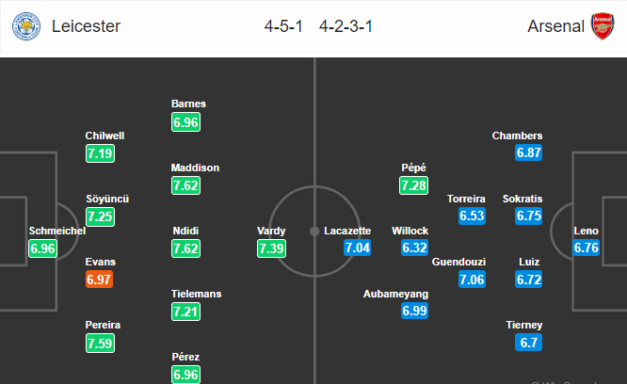Select Tierney's 6.7 rating badge
The height and width of the screenshot is (384, 627).
tap(529, 343)
